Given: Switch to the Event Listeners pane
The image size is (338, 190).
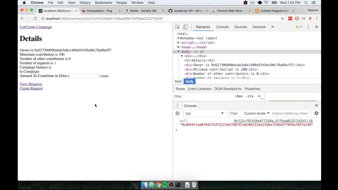Looking at the screenshot, I should [x=200, y=89].
